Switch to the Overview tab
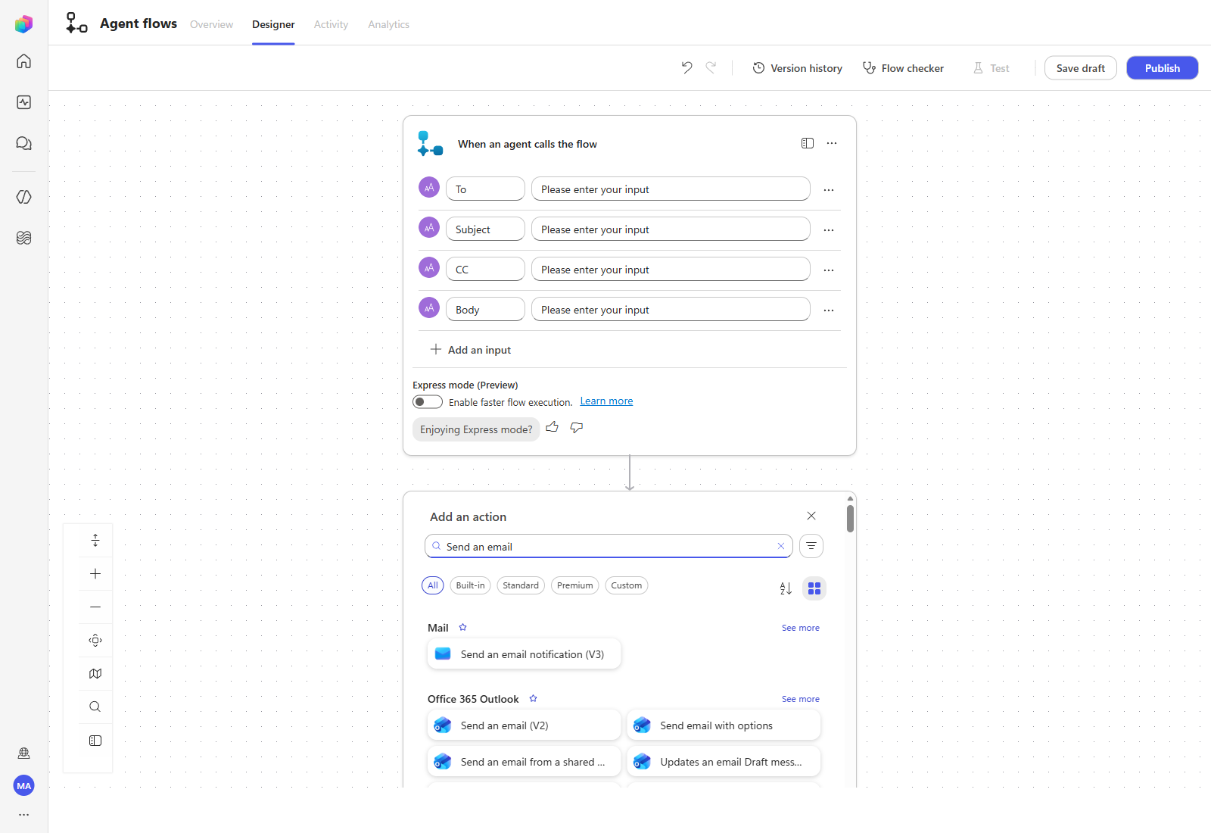This screenshot has width=1211, height=833. (211, 24)
